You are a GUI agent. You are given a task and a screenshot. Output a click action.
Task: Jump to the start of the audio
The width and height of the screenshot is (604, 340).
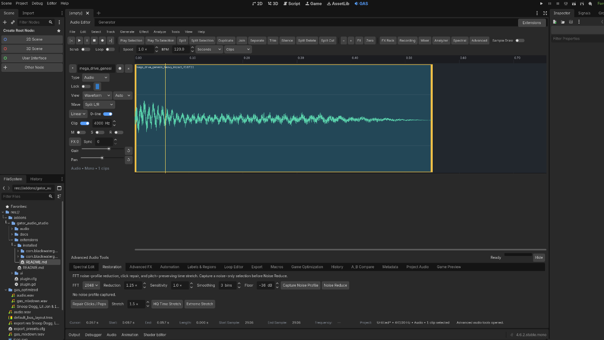pos(72,41)
